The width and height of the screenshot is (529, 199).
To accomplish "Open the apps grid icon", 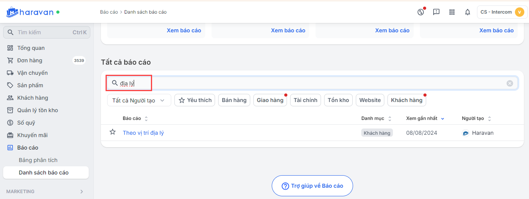I will click(x=452, y=12).
